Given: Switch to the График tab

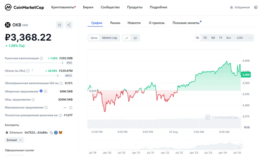Looking at the screenshot, I should (x=97, y=23).
